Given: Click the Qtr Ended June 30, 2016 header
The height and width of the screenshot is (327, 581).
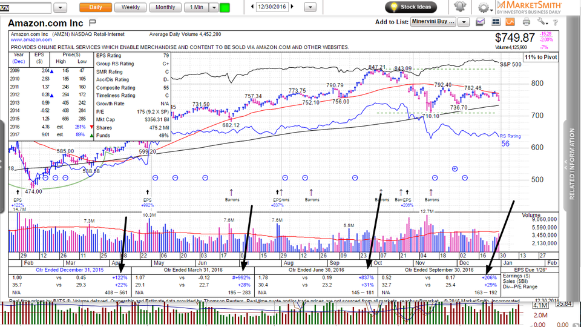Looking at the screenshot, I should tap(318, 270).
